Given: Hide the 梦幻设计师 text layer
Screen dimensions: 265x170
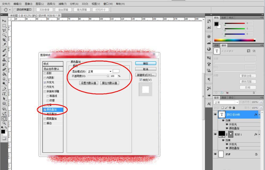Looking at the screenshot, I should pyautogui.click(x=215, y=115).
